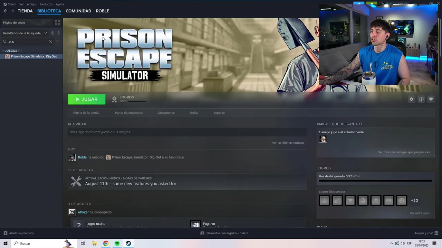
Task: Add game to favorites heart icon
Action: click(x=431, y=99)
